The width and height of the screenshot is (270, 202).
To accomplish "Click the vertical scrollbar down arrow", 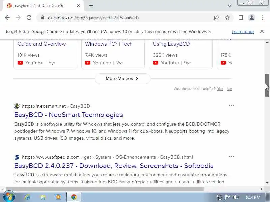I will (267, 183).
